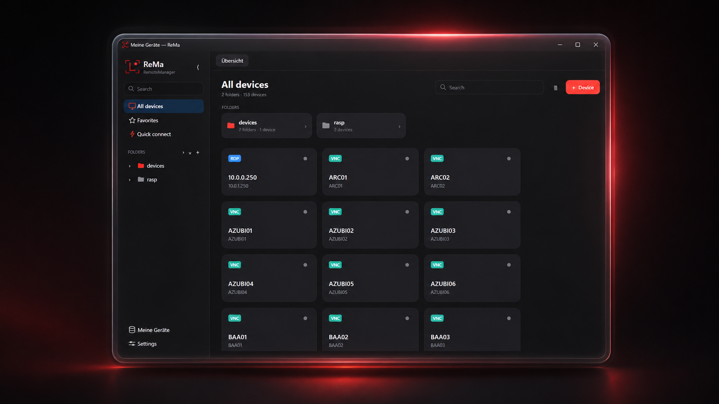
Task: Click the red devices folder tree icon
Action: pos(141,166)
